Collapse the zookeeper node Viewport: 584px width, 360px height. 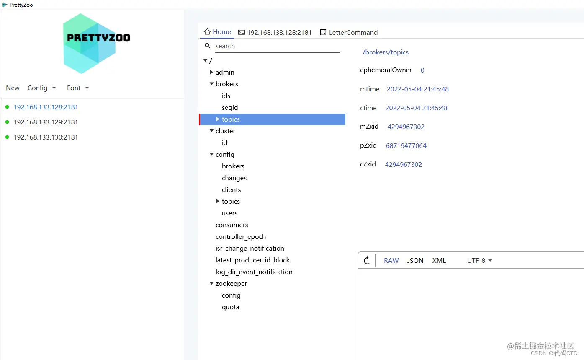tap(211, 283)
